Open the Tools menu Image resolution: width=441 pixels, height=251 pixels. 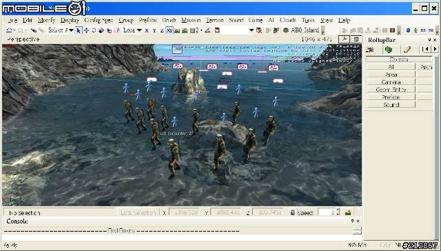pyautogui.click(x=308, y=20)
